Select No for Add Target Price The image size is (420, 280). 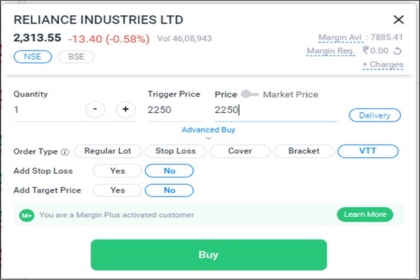pos(169,190)
